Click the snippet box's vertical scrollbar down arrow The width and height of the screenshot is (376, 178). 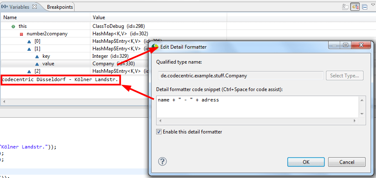pyautogui.click(x=361, y=114)
